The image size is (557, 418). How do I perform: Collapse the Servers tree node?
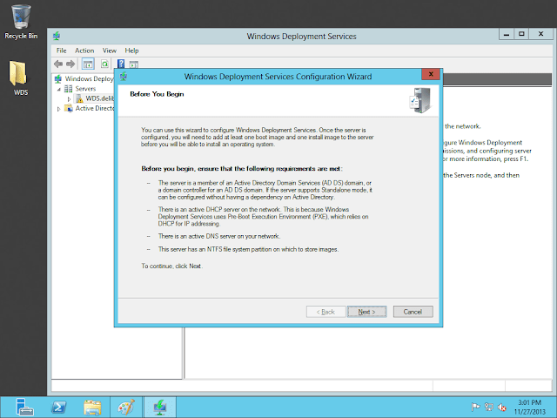57,89
